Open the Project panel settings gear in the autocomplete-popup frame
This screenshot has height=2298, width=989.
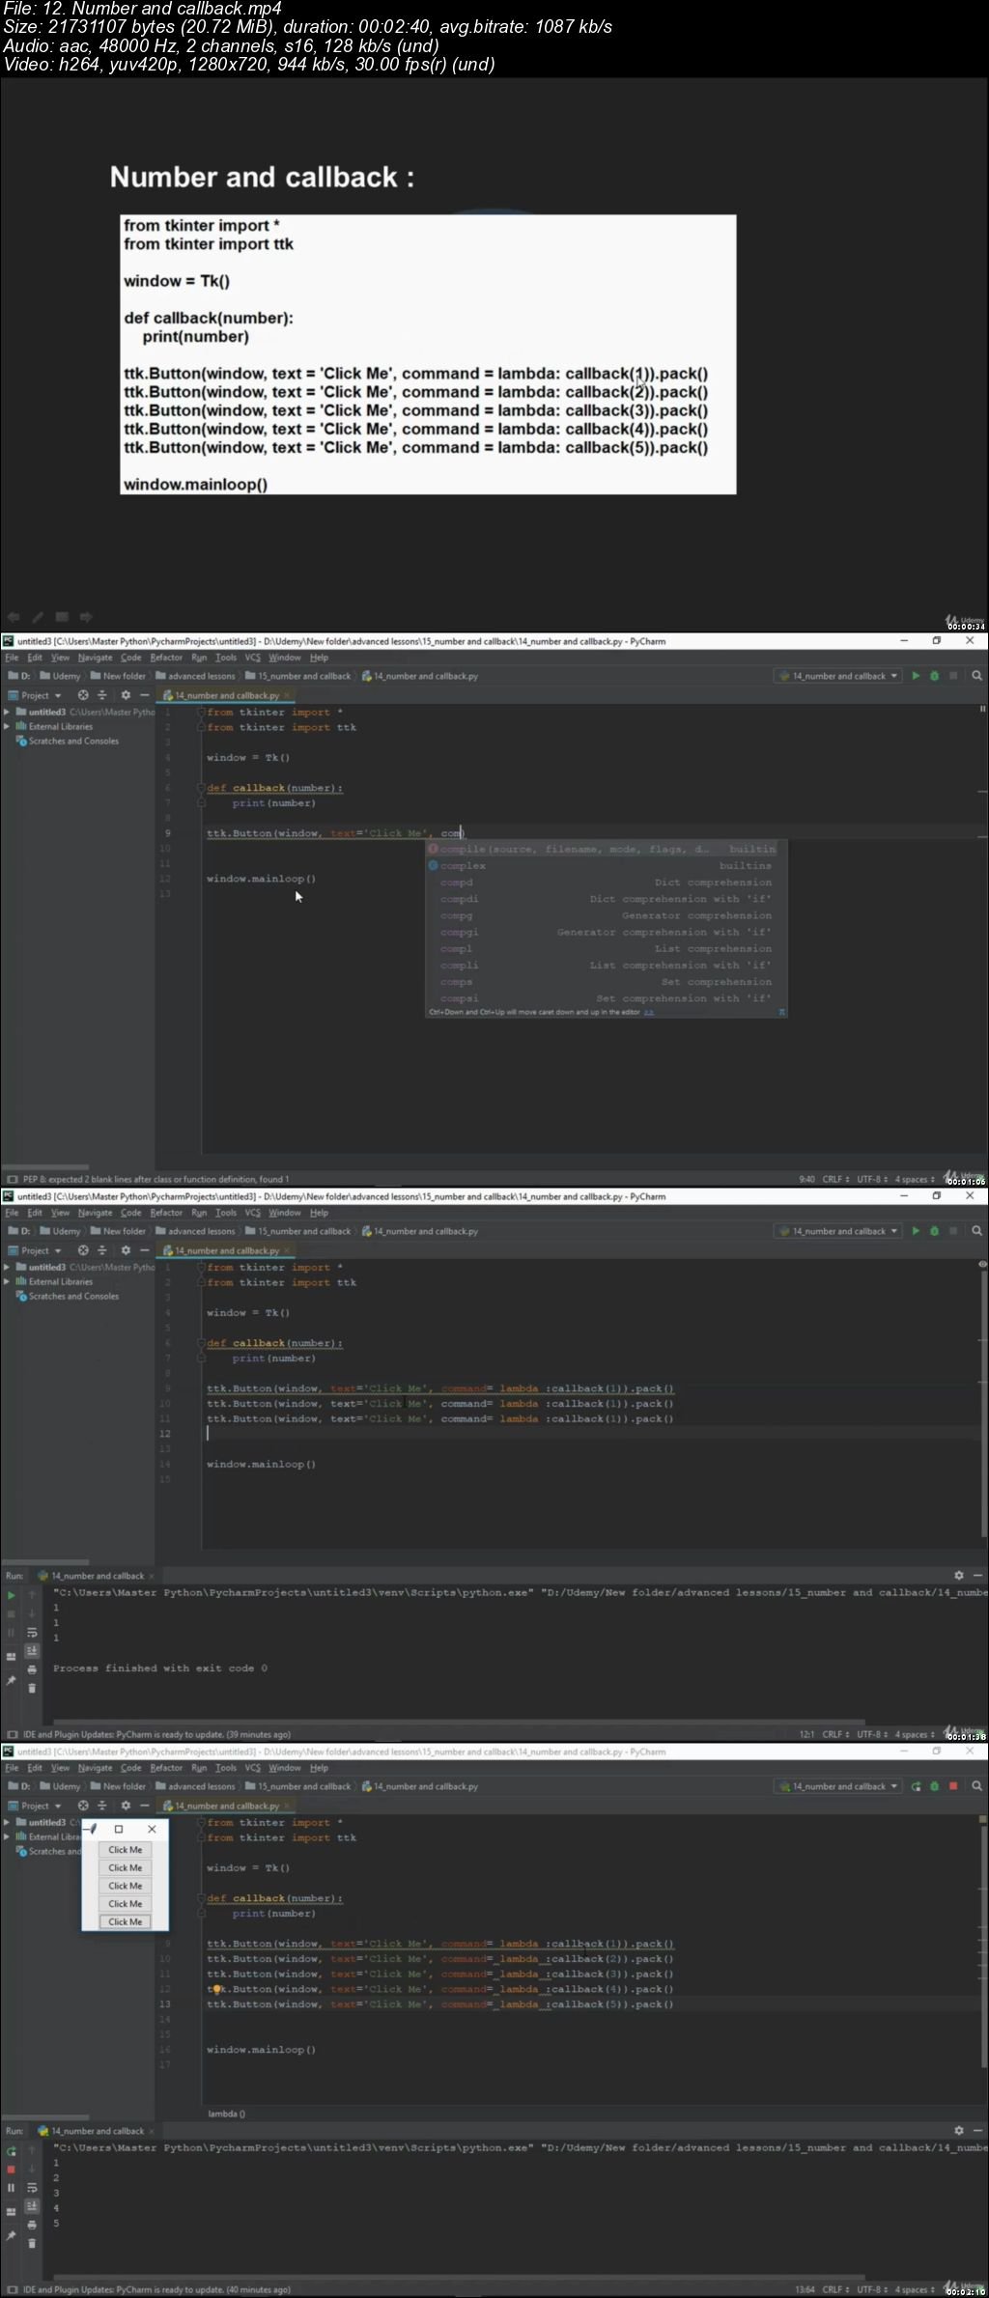[125, 695]
